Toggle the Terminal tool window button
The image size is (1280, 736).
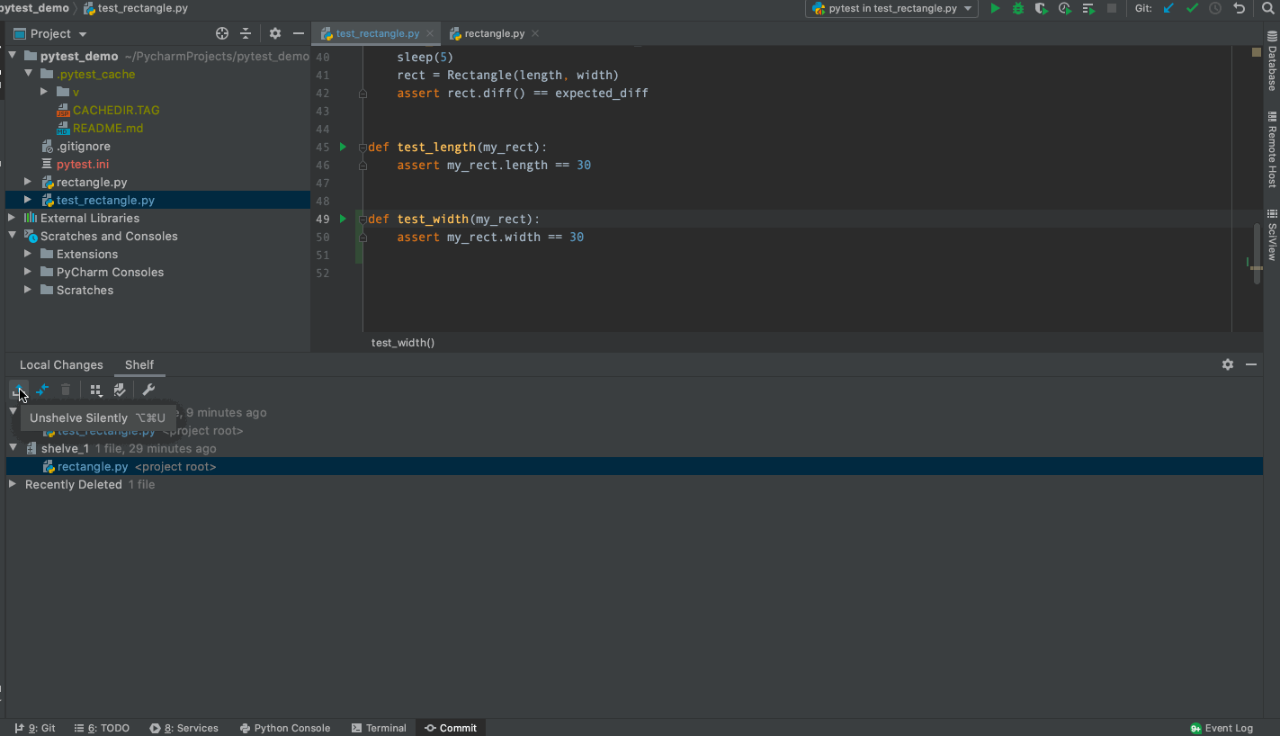click(x=379, y=728)
